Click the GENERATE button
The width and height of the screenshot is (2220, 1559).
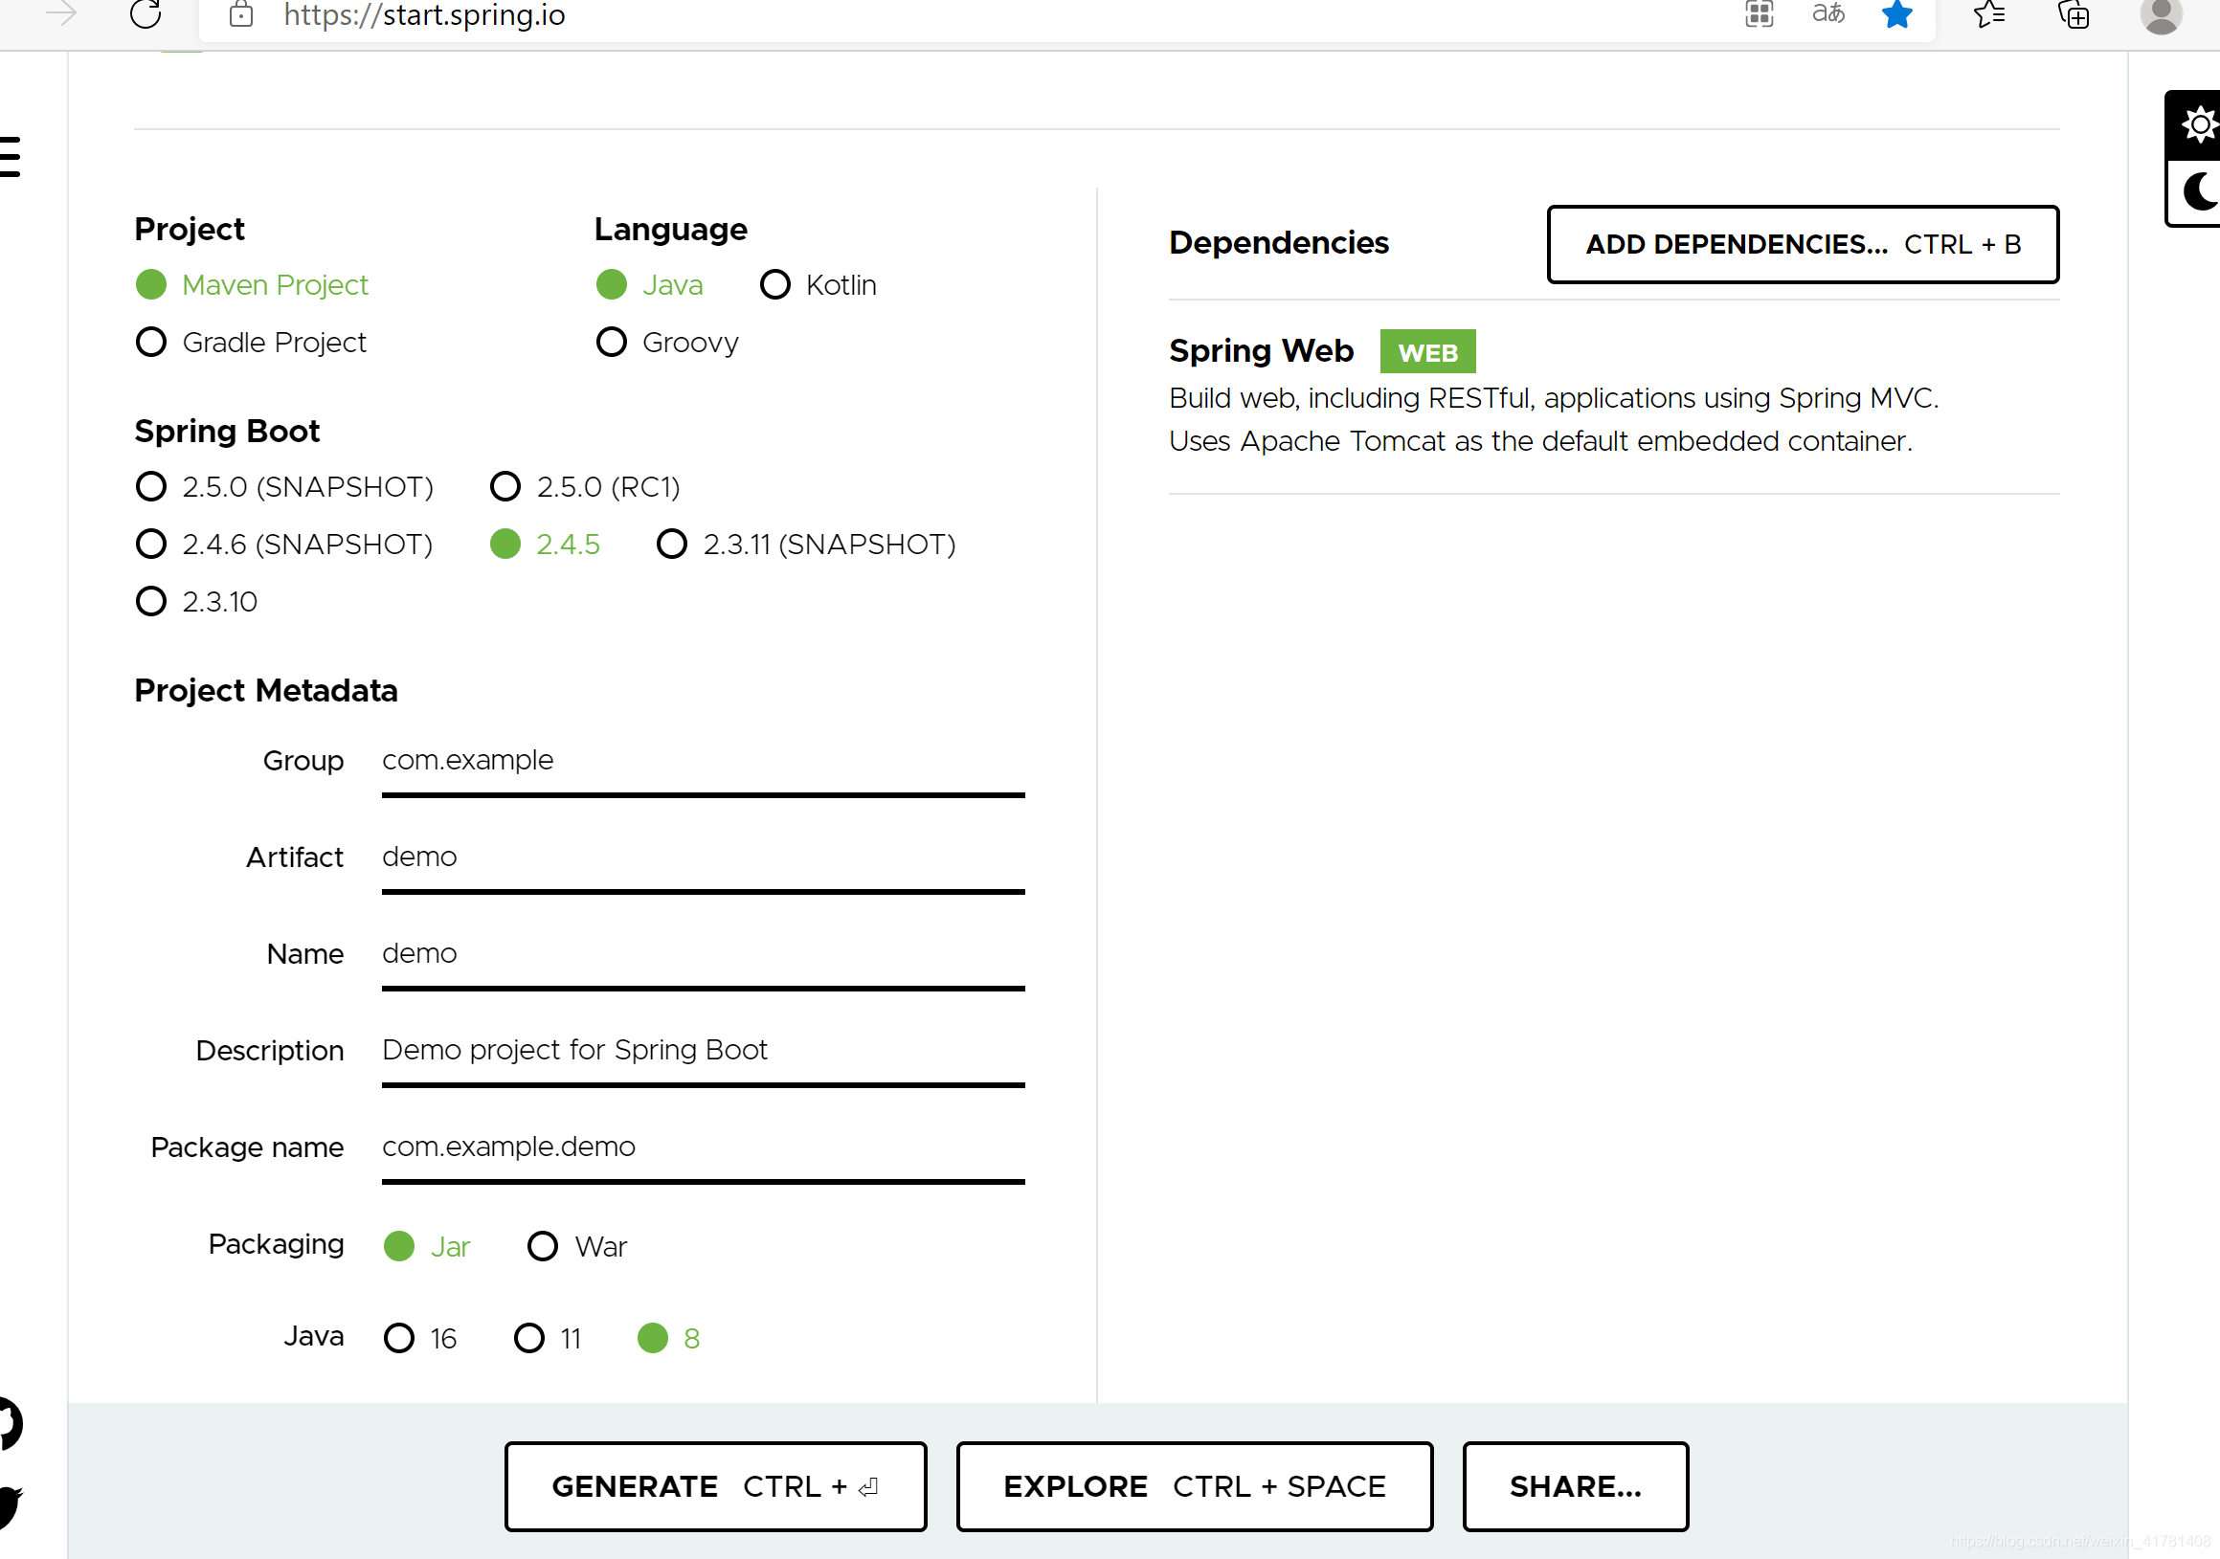click(x=715, y=1486)
